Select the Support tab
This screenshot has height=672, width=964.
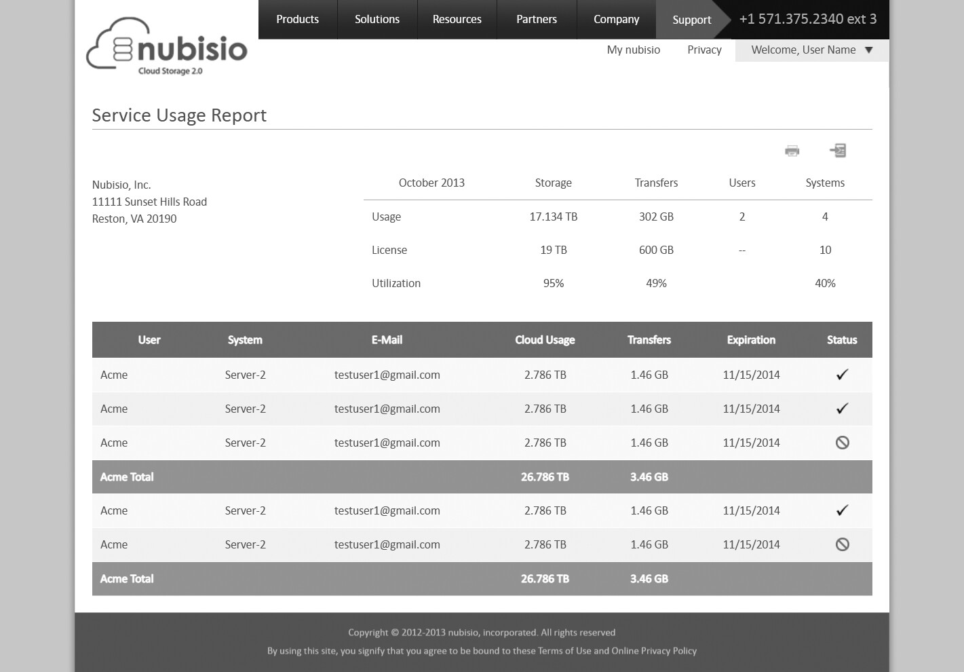(691, 20)
